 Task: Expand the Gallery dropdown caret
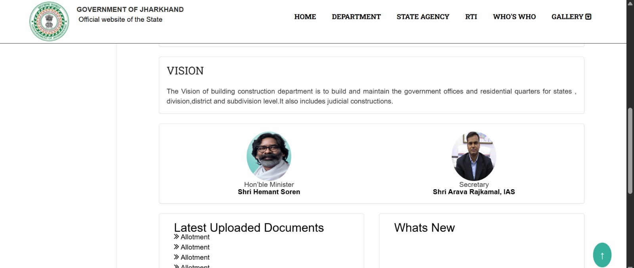pyautogui.click(x=588, y=17)
